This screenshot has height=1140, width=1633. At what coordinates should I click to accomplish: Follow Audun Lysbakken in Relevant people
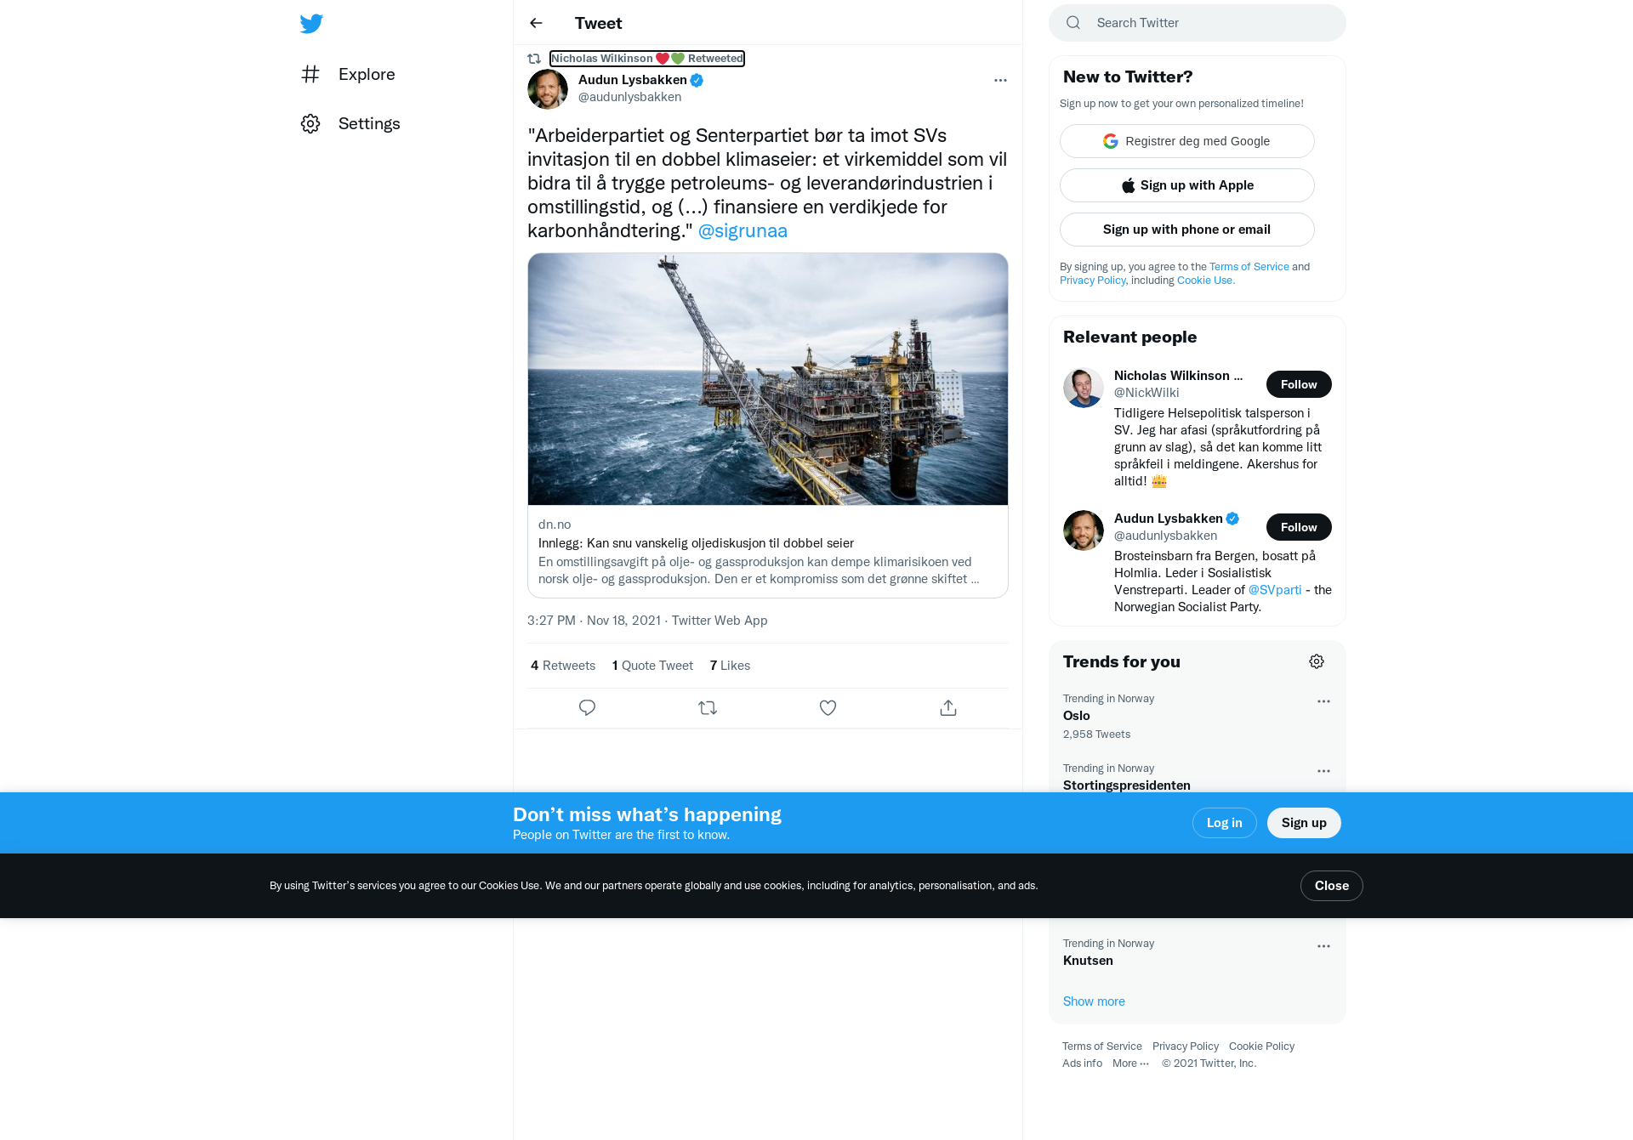point(1299,527)
